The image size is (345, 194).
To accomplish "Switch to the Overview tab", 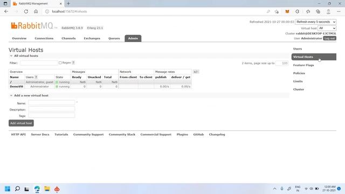I will coord(19,38).
